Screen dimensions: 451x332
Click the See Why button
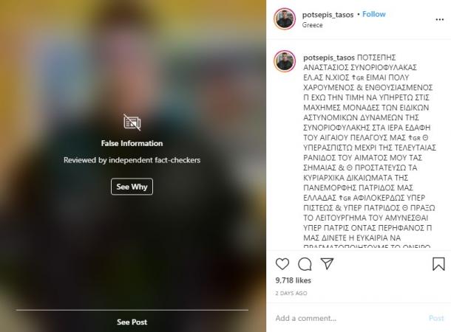tap(132, 187)
